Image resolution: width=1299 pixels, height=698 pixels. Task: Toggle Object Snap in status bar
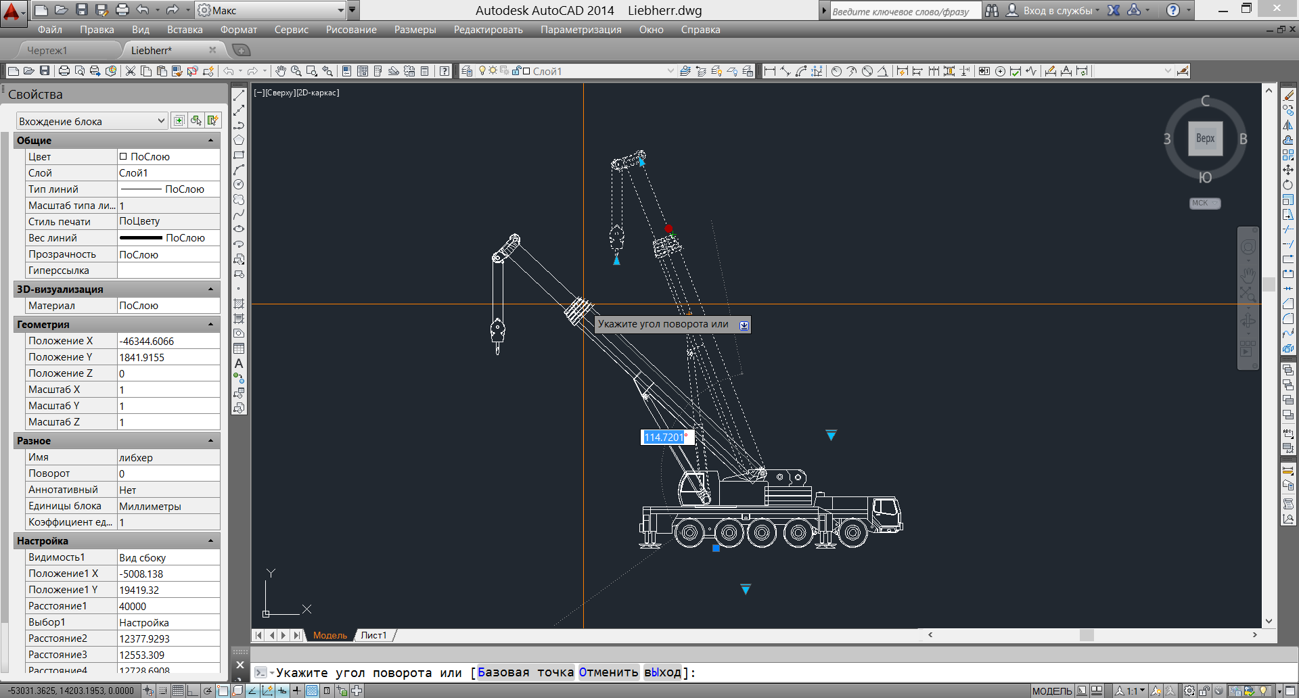(223, 691)
